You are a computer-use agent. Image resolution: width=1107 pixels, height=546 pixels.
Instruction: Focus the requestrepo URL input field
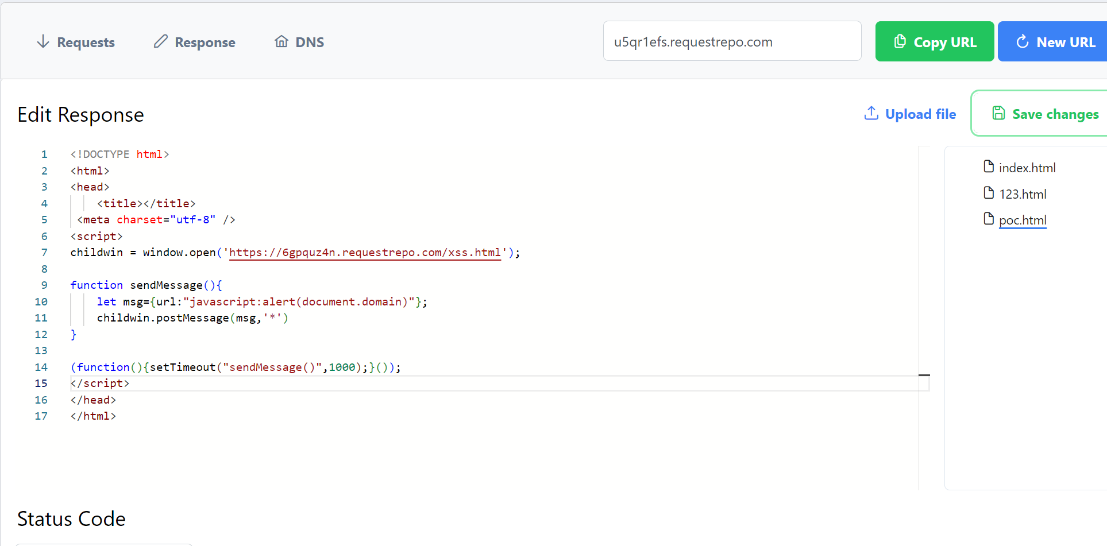click(732, 41)
